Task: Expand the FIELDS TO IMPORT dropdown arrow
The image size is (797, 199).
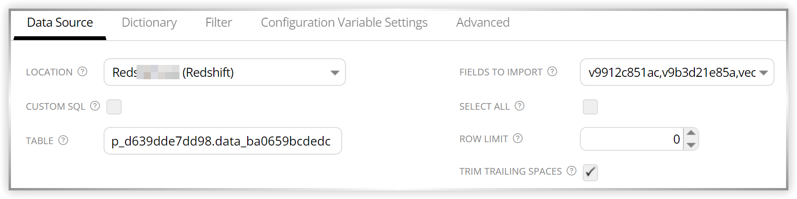Action: pyautogui.click(x=763, y=73)
